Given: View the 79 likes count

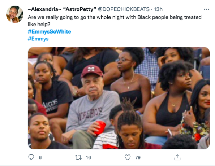Looking at the screenshot, I should (138, 157).
